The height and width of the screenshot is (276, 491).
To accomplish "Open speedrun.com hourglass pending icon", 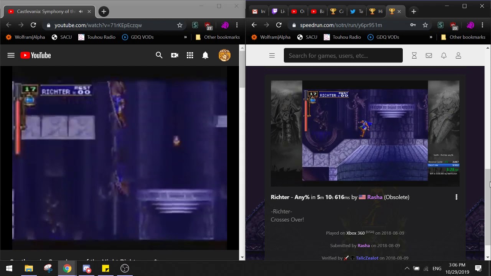I will pyautogui.click(x=414, y=56).
